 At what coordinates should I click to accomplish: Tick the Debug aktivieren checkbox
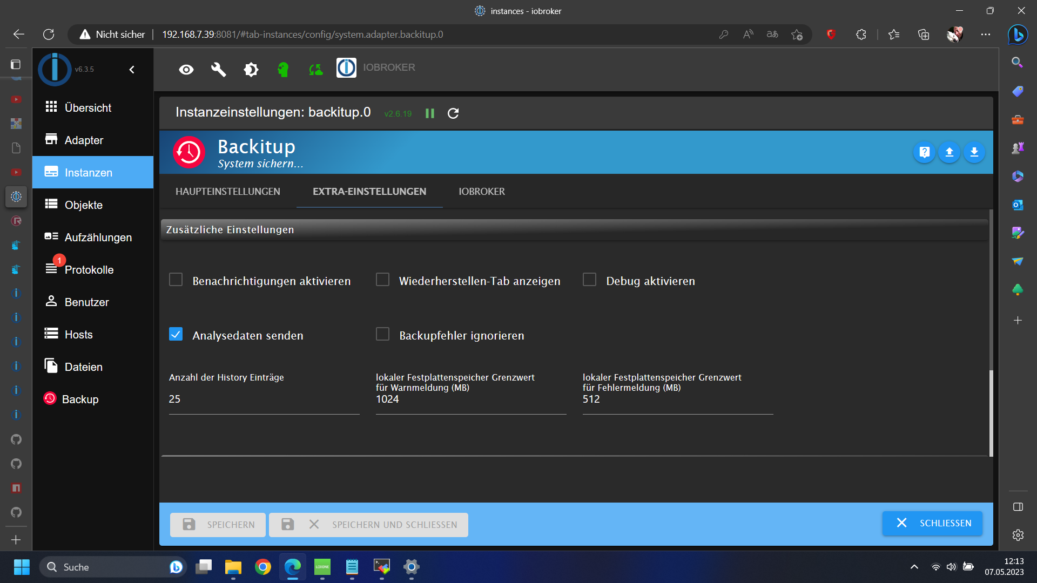pos(589,280)
